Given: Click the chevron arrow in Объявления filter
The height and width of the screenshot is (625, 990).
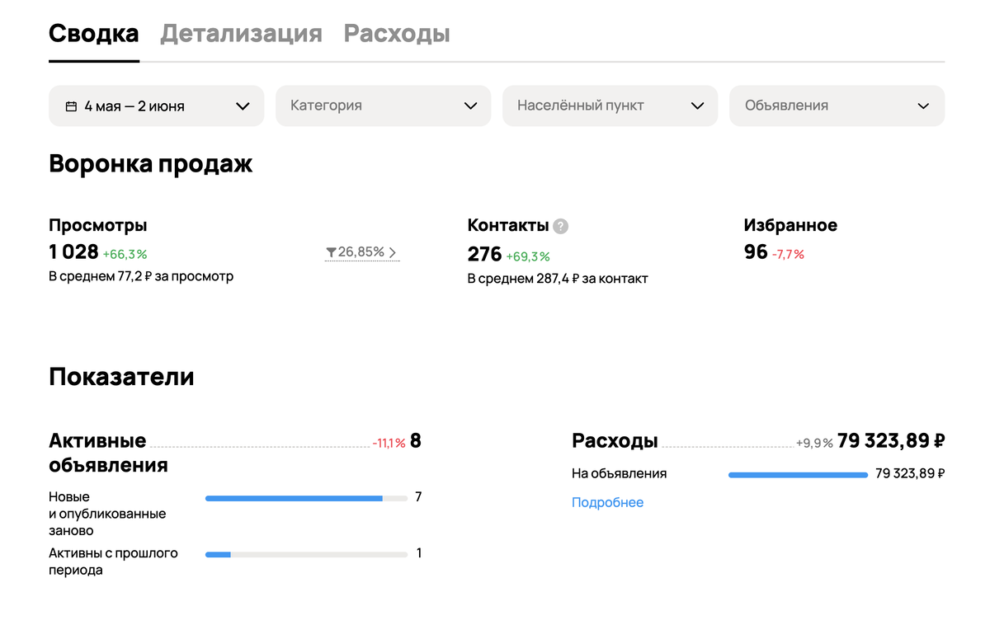Looking at the screenshot, I should coord(924,106).
